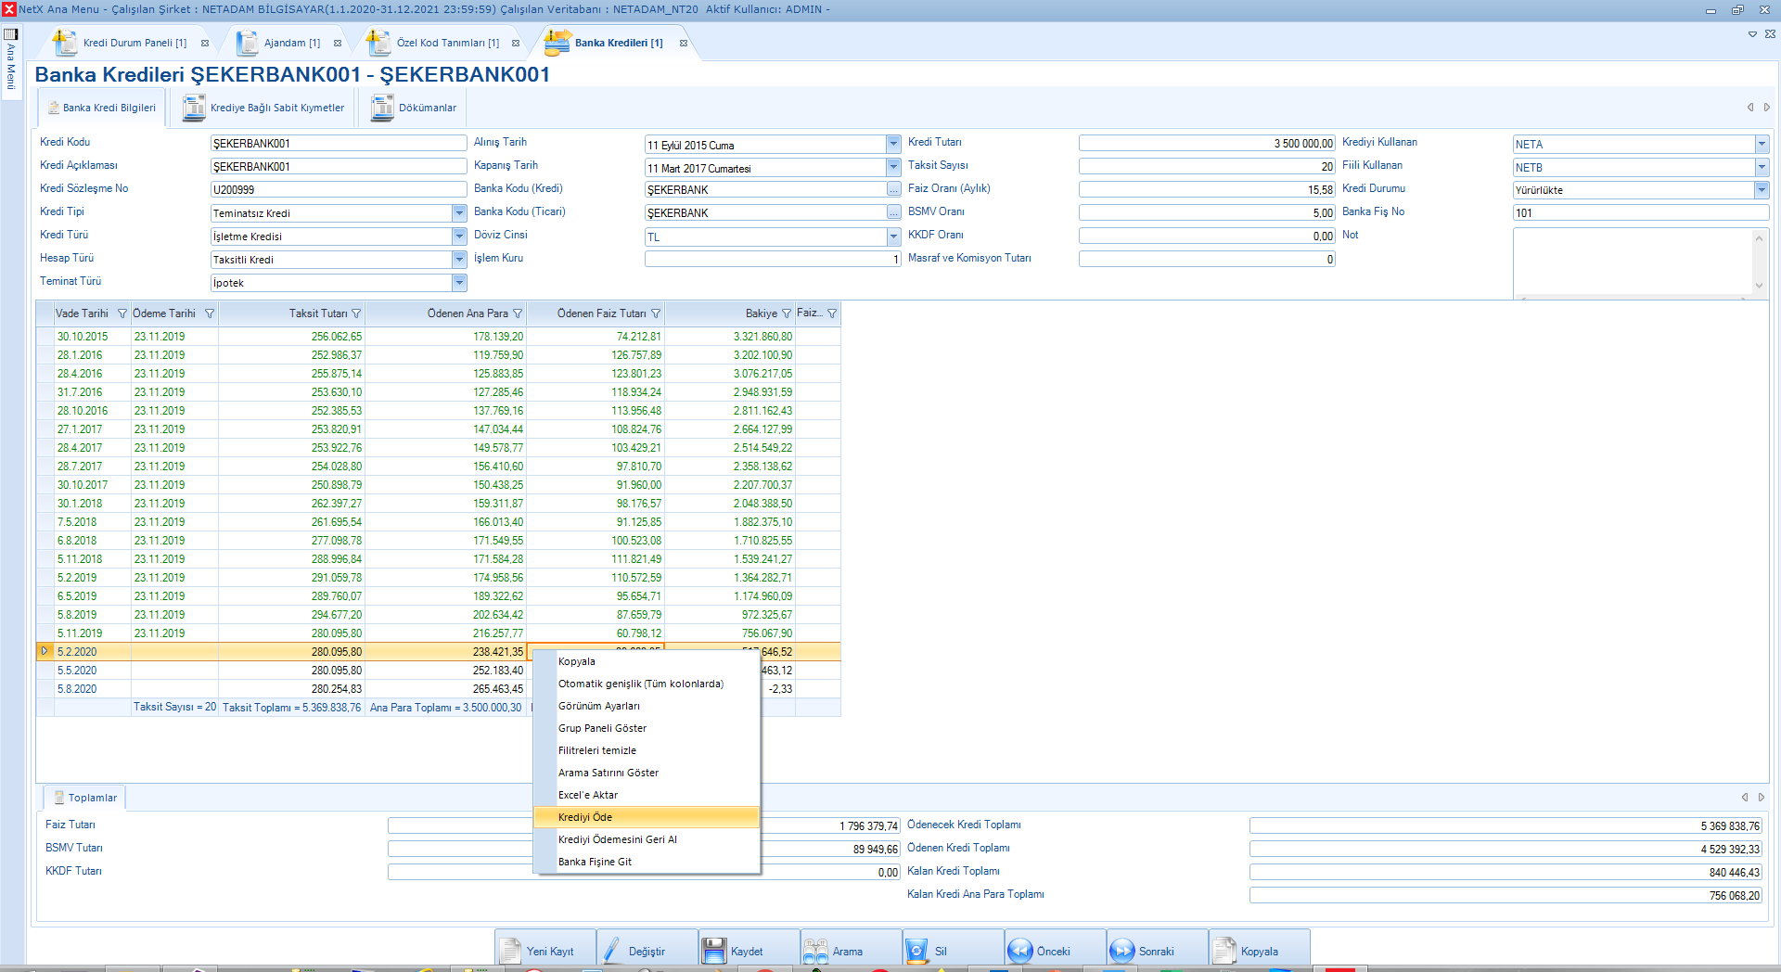Select Krediyi Ödemesini Geri Al
1781x972 pixels.
[x=647, y=839]
